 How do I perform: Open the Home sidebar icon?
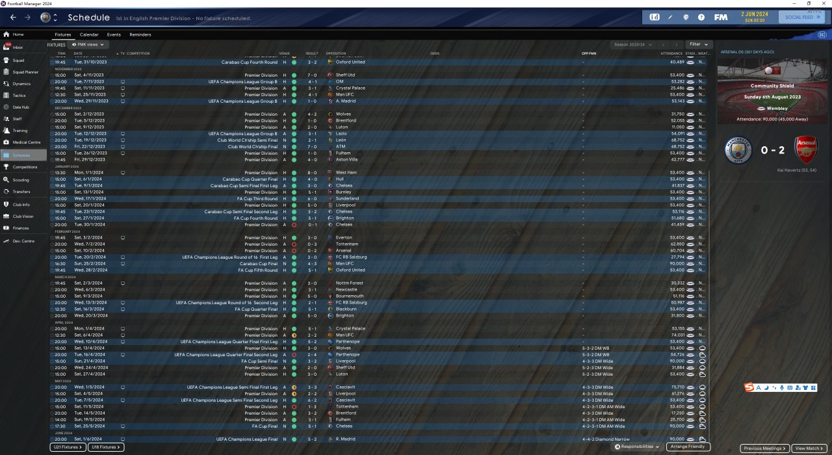(x=6, y=34)
